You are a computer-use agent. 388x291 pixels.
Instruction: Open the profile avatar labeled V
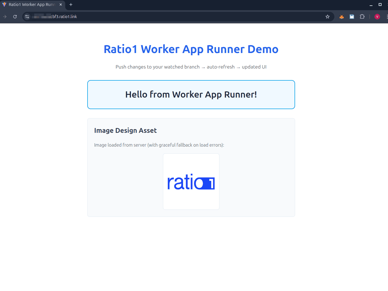(377, 17)
